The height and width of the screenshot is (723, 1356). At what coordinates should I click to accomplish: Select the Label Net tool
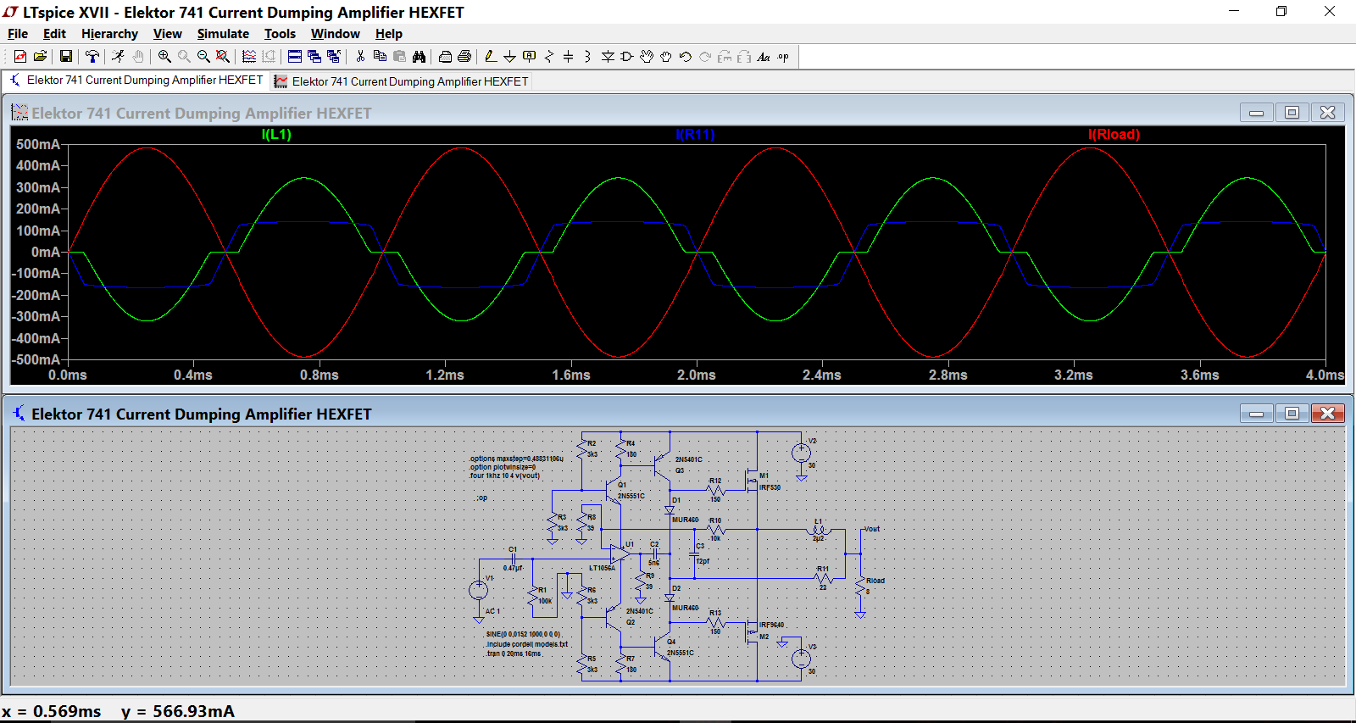[x=530, y=57]
